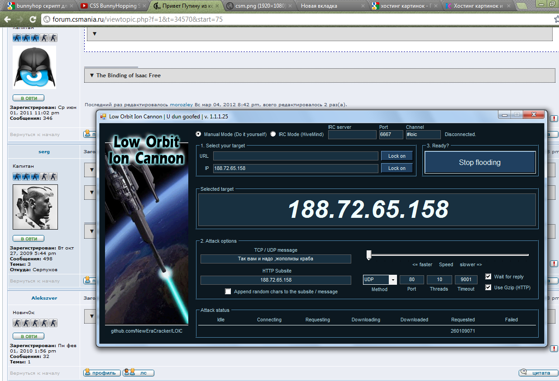Click the IRC Port field showing 6667
Viewport: 559px width, 381px height.
click(391, 135)
